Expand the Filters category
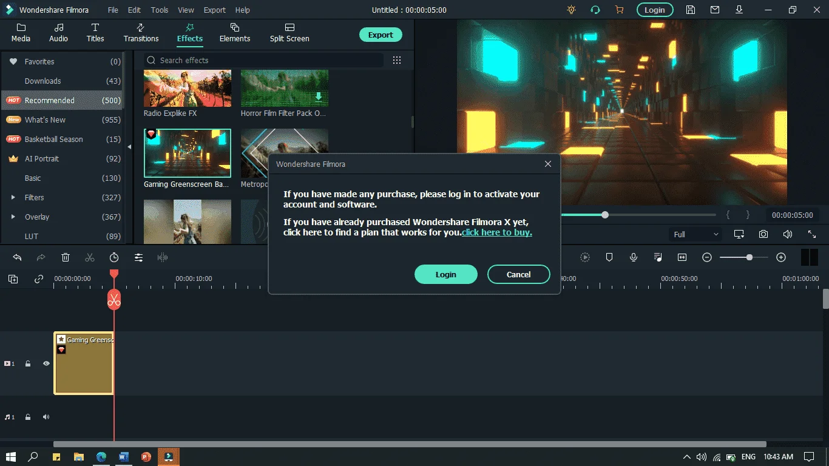The image size is (829, 466). (x=13, y=197)
